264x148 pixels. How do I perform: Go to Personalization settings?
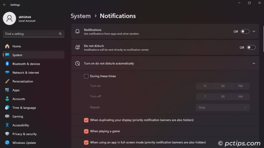pos(34,81)
